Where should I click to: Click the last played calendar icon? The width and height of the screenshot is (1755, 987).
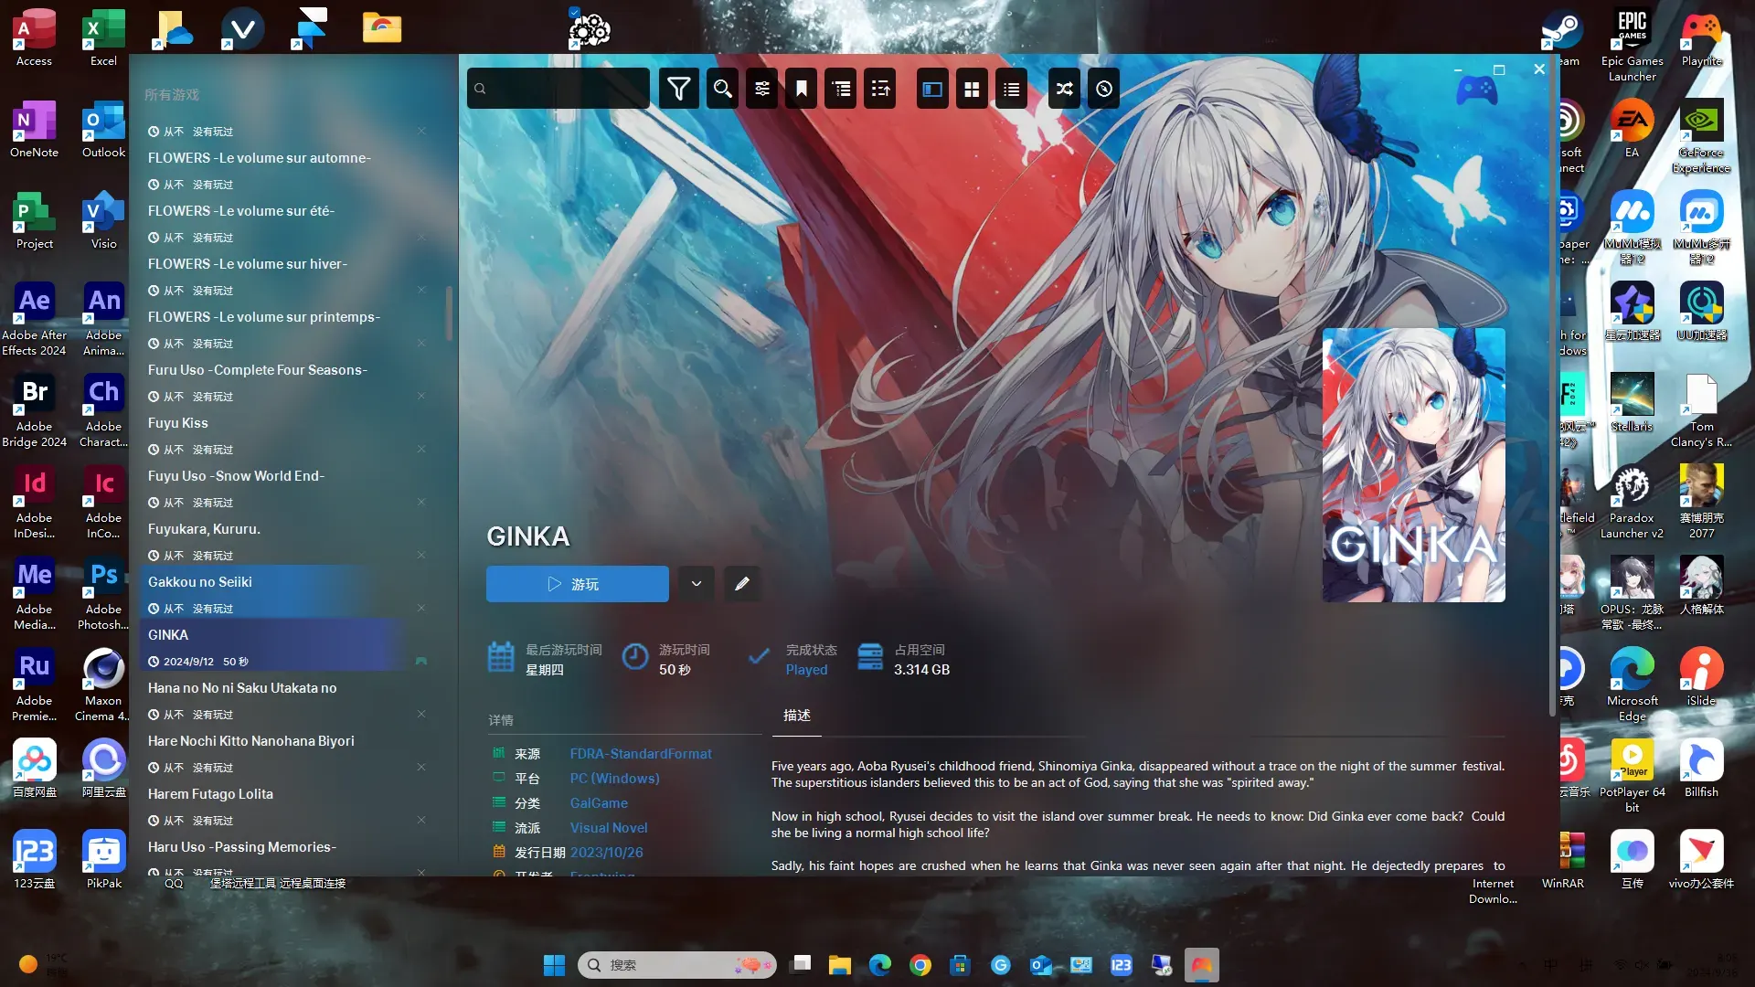pyautogui.click(x=501, y=658)
